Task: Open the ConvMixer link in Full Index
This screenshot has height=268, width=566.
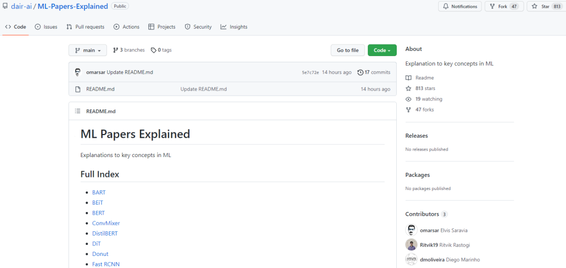Action: (x=106, y=224)
